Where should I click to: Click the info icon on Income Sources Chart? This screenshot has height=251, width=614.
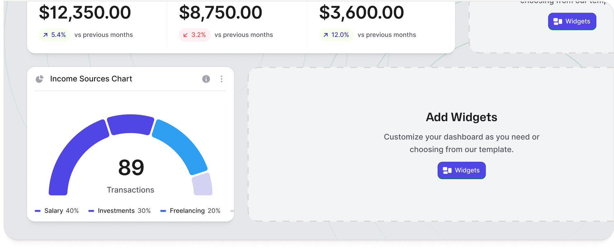click(206, 79)
